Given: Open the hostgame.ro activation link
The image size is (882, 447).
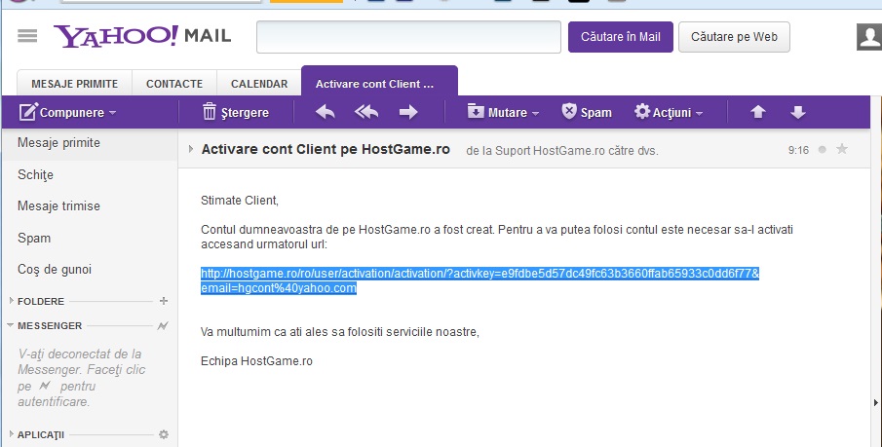Looking at the screenshot, I should pyautogui.click(x=479, y=280).
